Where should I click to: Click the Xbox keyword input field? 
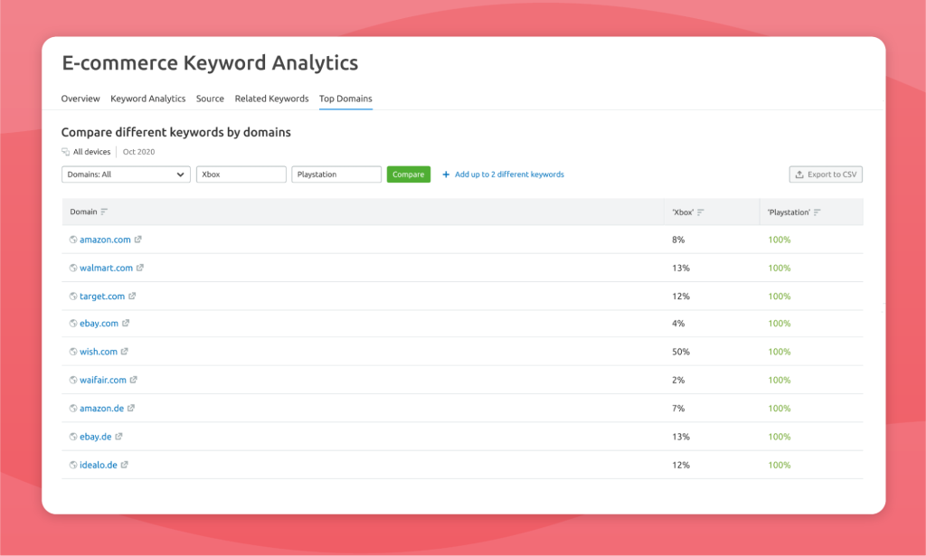[x=241, y=174]
